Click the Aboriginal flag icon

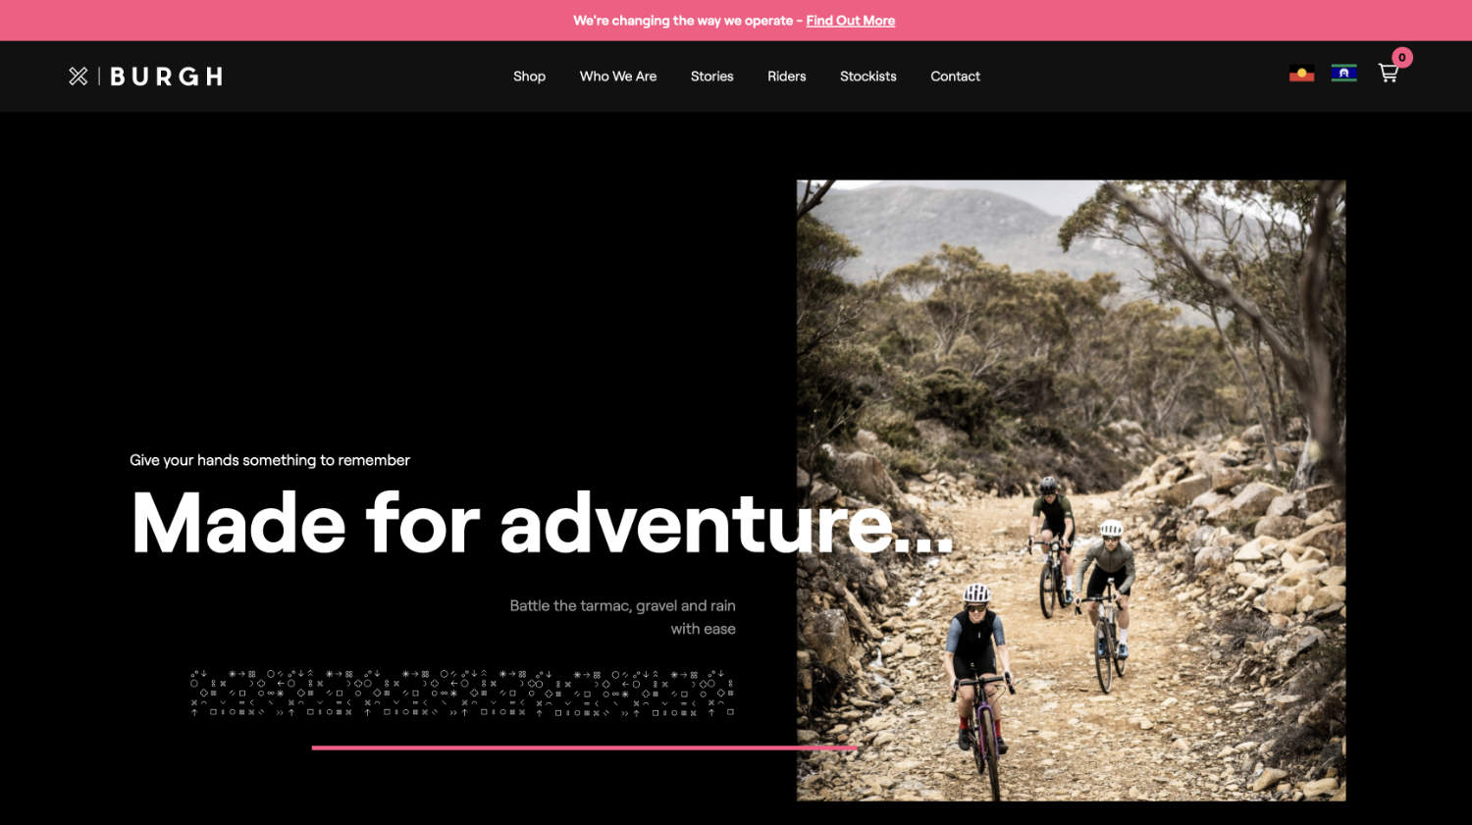(x=1301, y=74)
